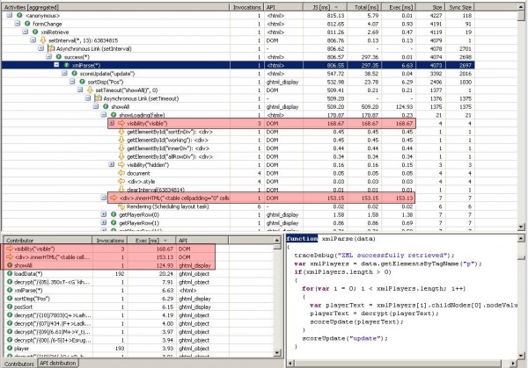
Task: Collapse the formChange tree node
Action: 18,24
